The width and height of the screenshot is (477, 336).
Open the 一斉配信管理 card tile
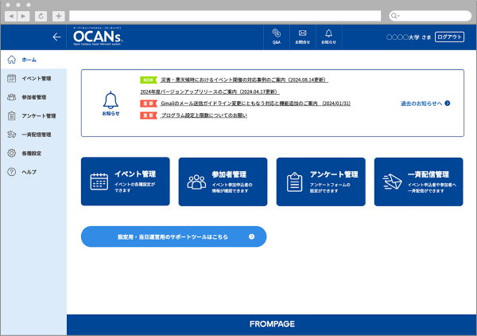click(418, 181)
